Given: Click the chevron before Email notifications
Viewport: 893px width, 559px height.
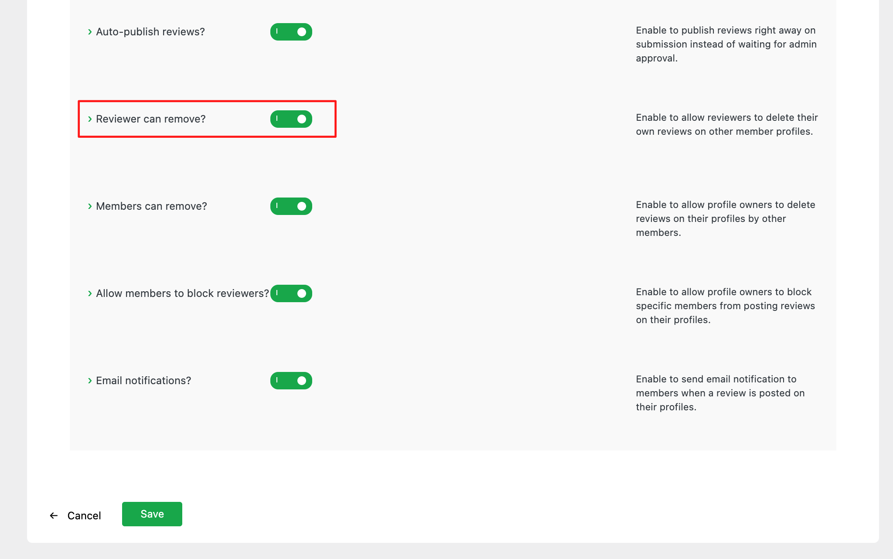Looking at the screenshot, I should coord(90,381).
